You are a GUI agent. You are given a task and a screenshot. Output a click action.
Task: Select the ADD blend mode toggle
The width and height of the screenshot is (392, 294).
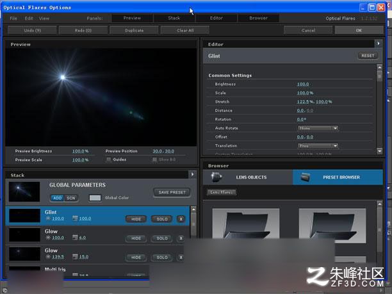pos(58,198)
